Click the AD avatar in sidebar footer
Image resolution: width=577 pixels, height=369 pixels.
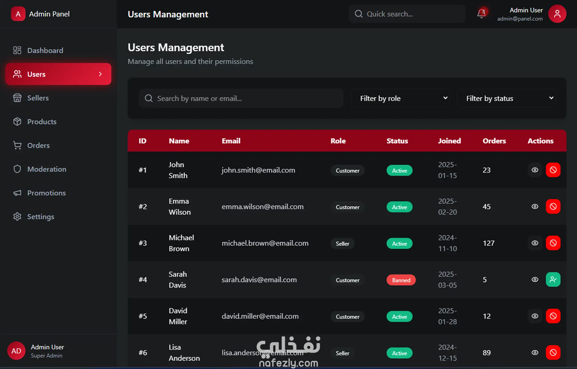point(16,351)
